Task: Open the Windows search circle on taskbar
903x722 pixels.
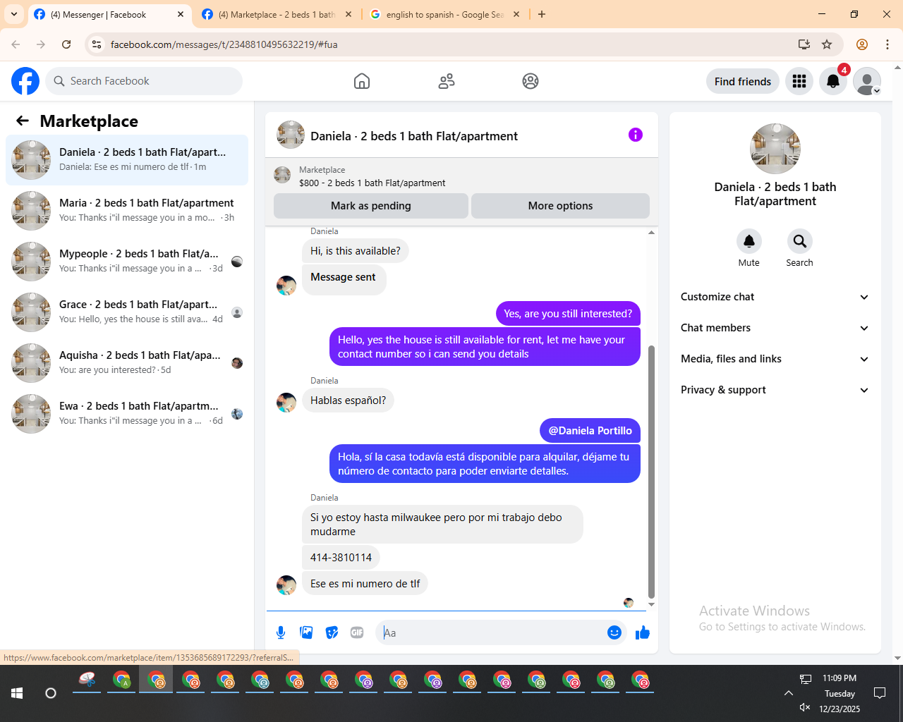Action: [x=51, y=693]
